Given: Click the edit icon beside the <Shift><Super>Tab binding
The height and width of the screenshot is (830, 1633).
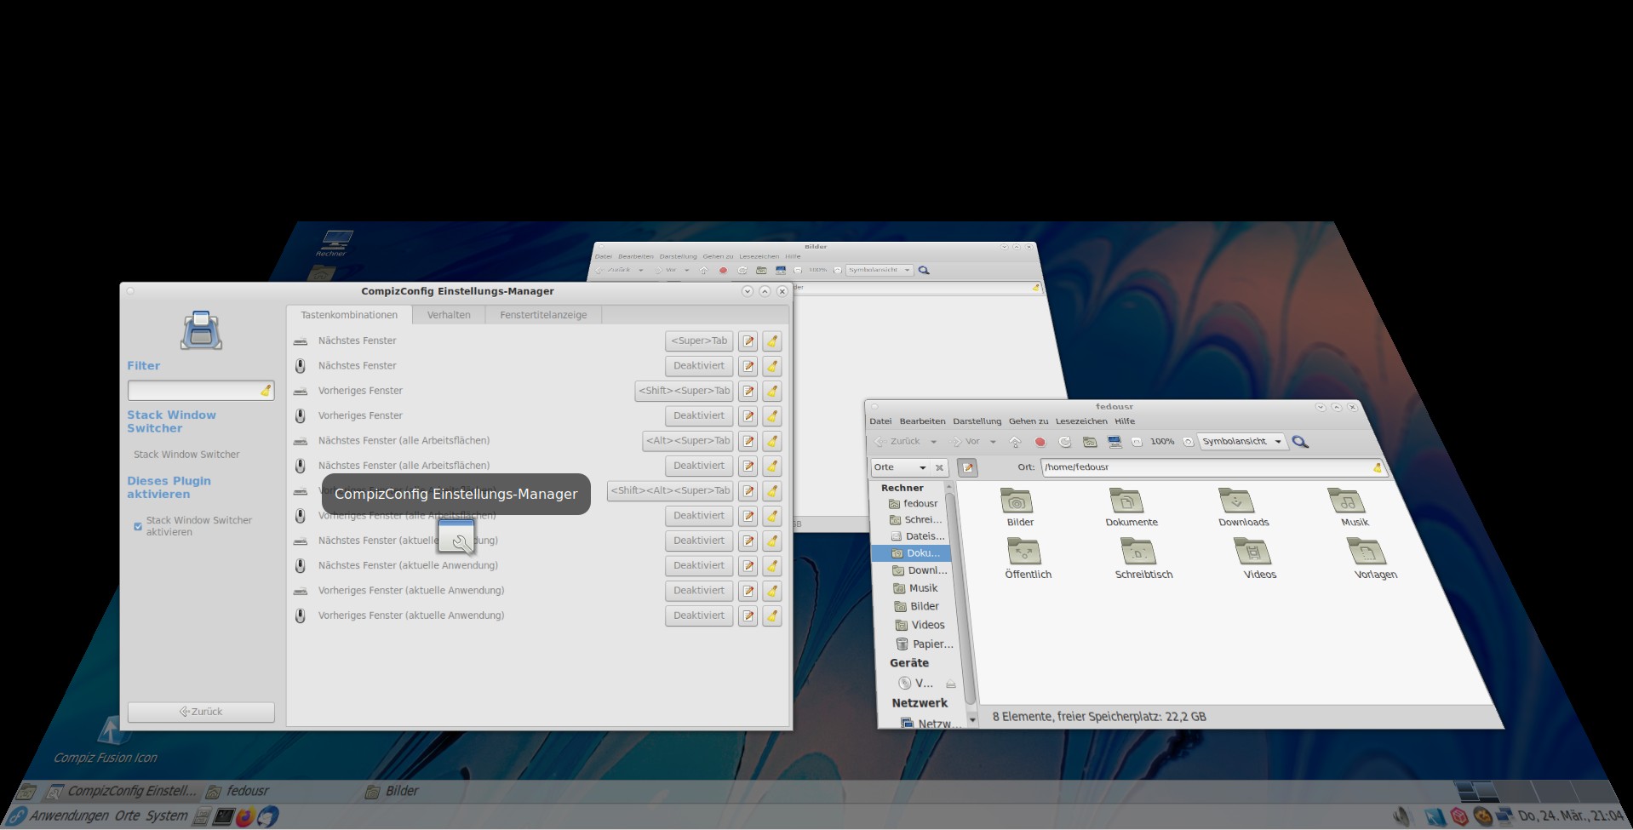Looking at the screenshot, I should [748, 392].
